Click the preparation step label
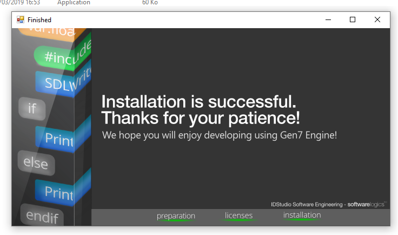The width and height of the screenshot is (398, 235). pos(176,216)
